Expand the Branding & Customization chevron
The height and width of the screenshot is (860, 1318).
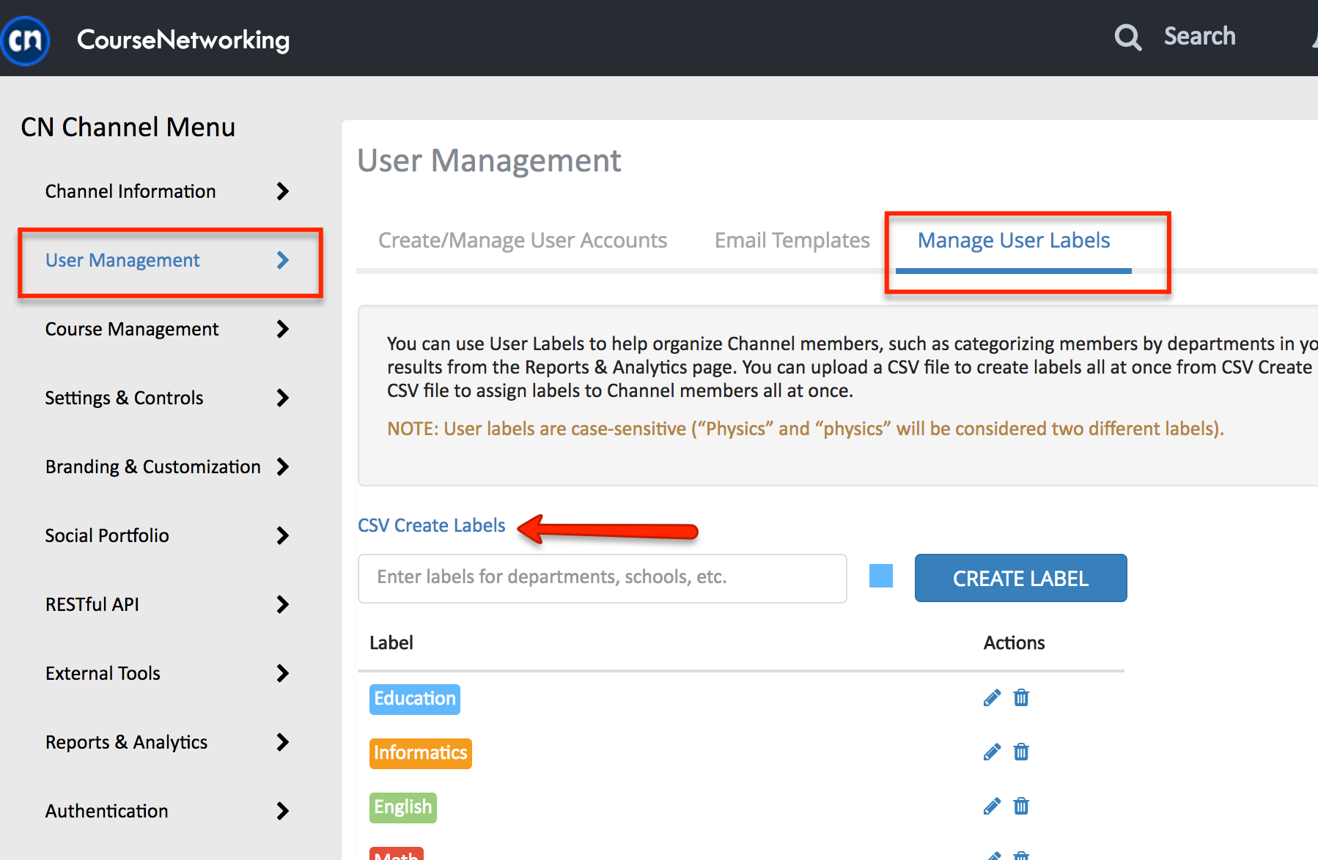click(x=282, y=467)
